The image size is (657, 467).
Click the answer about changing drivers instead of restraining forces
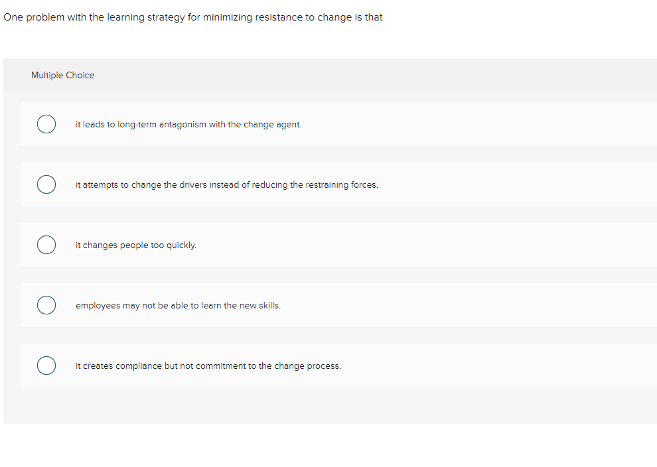click(x=228, y=184)
